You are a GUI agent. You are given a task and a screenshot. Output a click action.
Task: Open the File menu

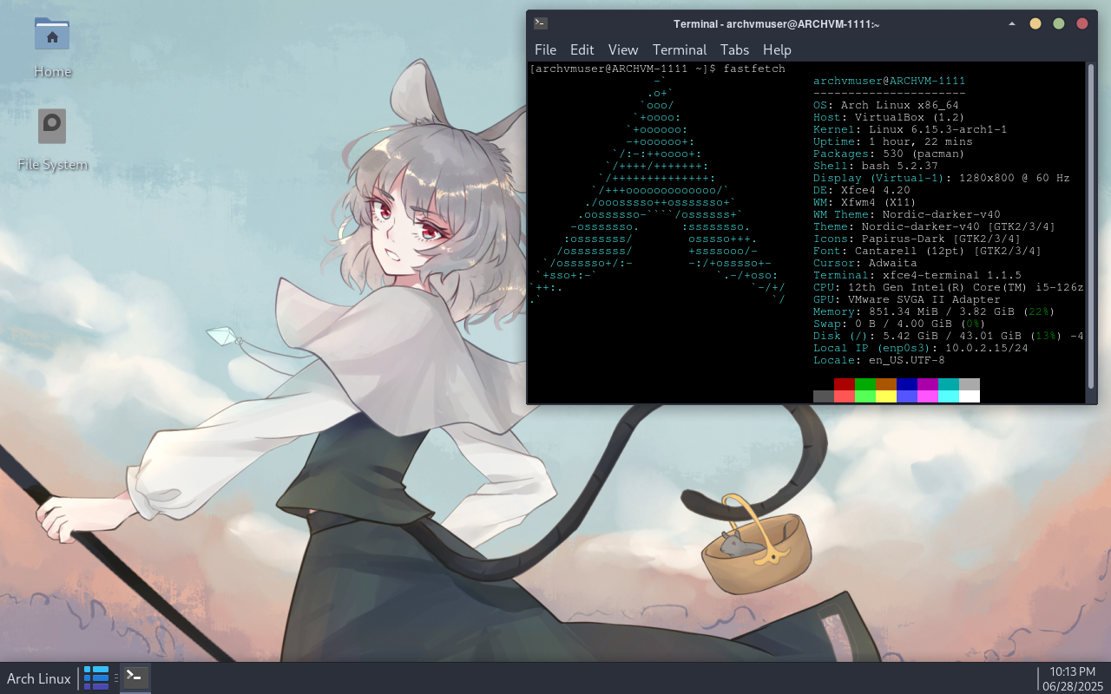pos(545,49)
